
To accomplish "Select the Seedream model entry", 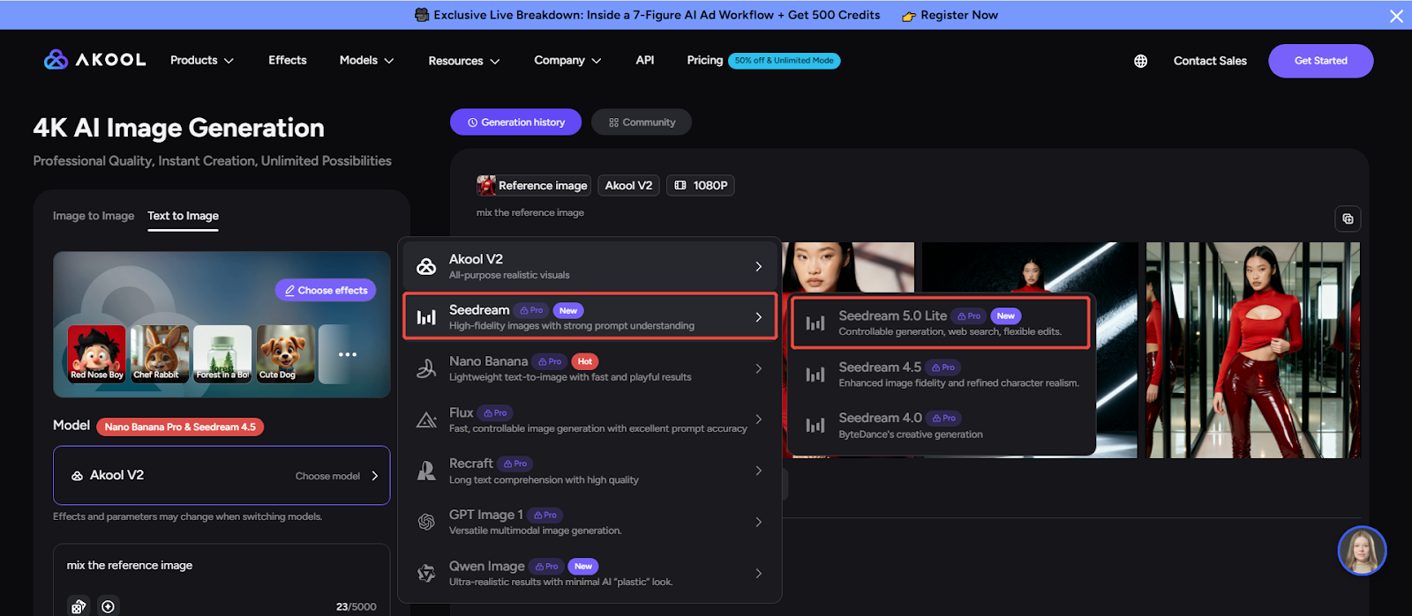I will pos(590,316).
